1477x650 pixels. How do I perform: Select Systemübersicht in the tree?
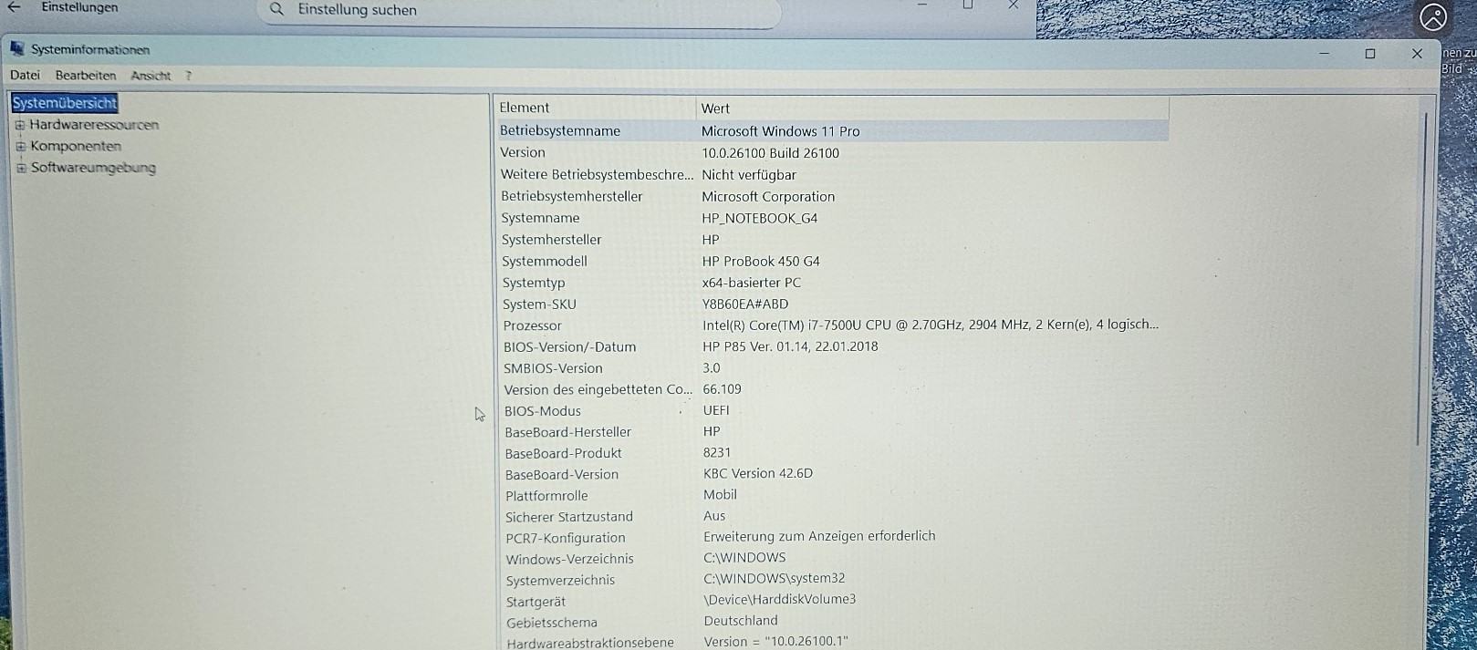65,103
